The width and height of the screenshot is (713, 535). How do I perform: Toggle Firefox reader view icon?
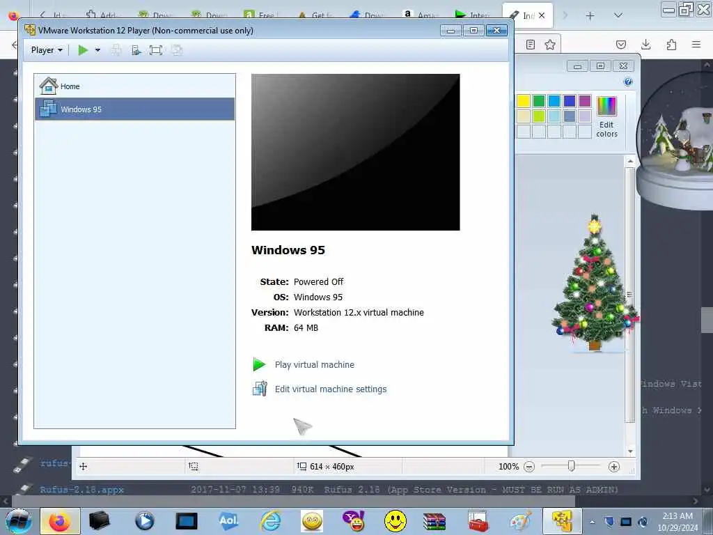point(530,45)
